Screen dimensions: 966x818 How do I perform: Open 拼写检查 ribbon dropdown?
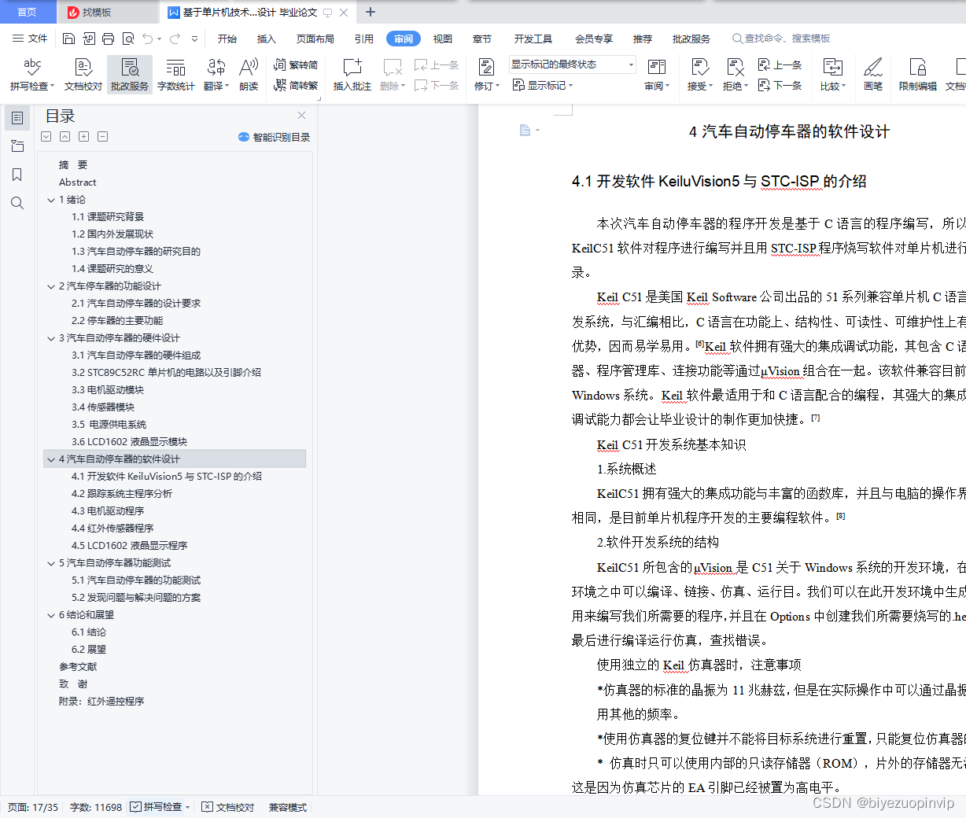tap(32, 86)
